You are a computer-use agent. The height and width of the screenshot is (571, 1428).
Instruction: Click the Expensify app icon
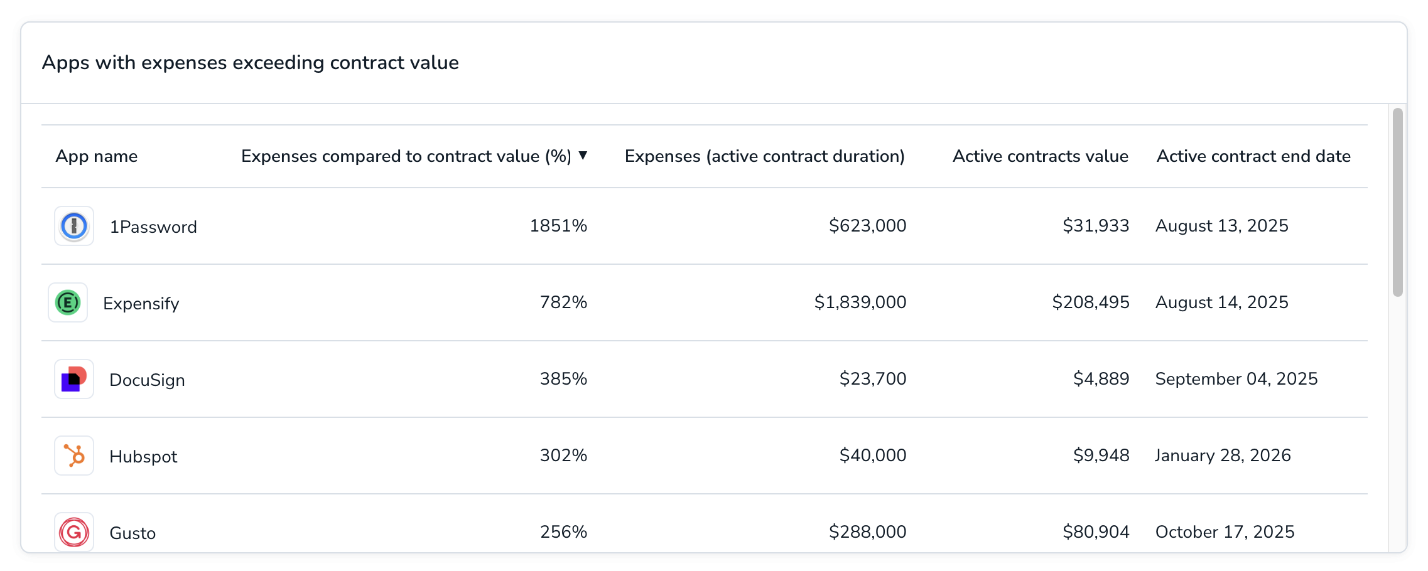[x=68, y=302]
